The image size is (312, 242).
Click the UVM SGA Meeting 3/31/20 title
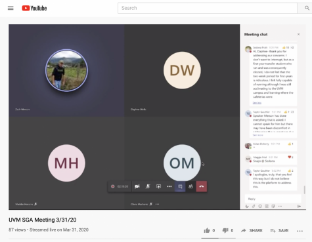(x=43, y=220)
